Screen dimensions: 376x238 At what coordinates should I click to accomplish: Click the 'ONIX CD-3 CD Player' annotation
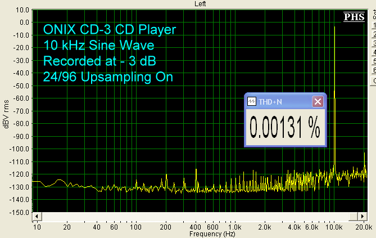coord(110,30)
